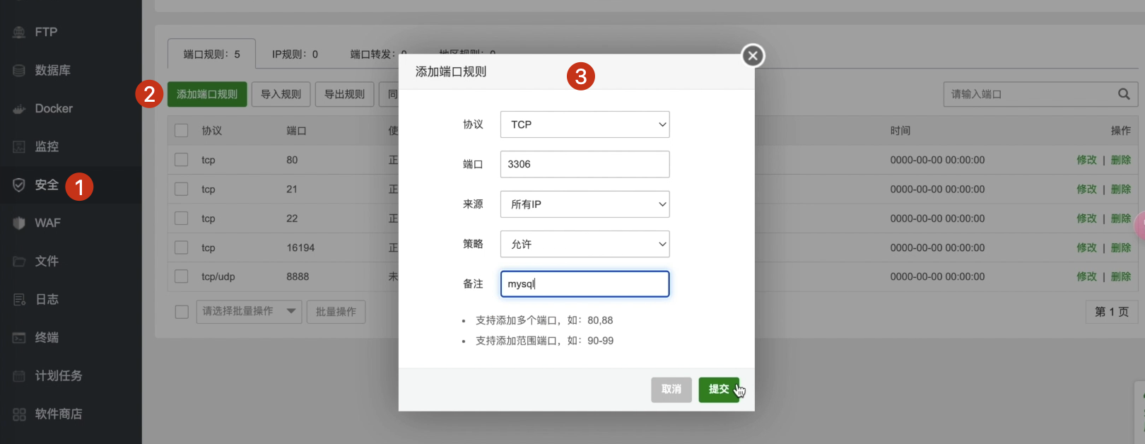The width and height of the screenshot is (1145, 444).
Task: Check the row for port 80
Action: tap(182, 160)
